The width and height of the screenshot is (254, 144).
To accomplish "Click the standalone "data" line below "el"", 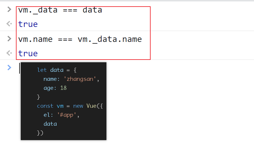I will click(x=50, y=124).
